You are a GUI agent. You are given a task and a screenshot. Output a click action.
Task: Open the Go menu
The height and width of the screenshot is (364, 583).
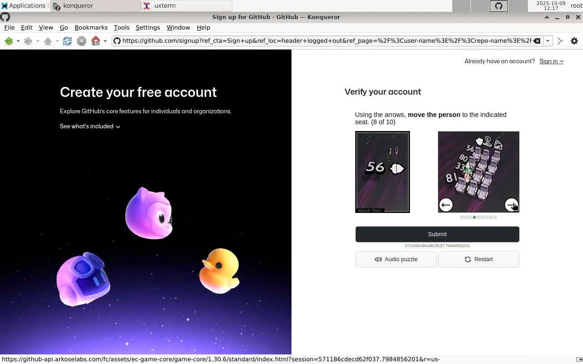click(x=64, y=28)
